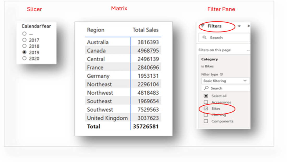This screenshot has width=287, height=162.
Task: Click the Total Sales column header
Action: [x=145, y=30]
